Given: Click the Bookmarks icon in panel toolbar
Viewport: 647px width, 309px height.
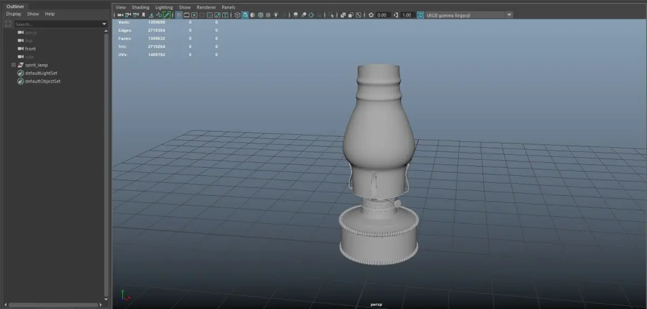Looking at the screenshot, I should coord(143,15).
